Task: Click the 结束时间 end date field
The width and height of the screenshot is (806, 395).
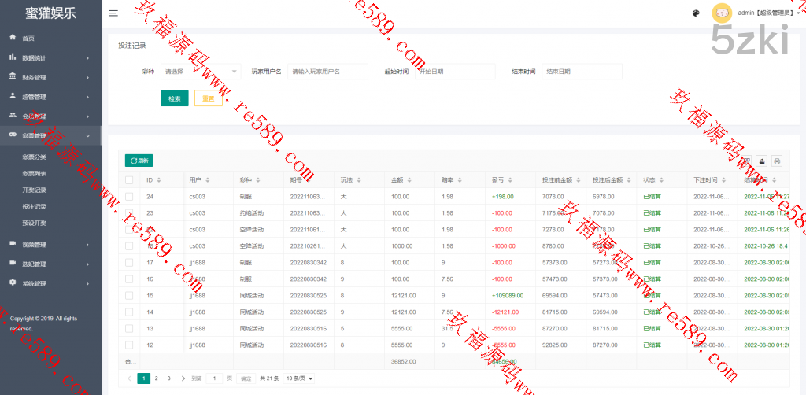Action: point(582,72)
